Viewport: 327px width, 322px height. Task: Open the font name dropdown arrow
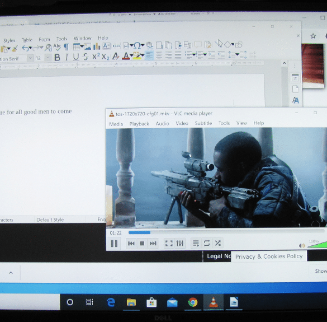coord(30,58)
